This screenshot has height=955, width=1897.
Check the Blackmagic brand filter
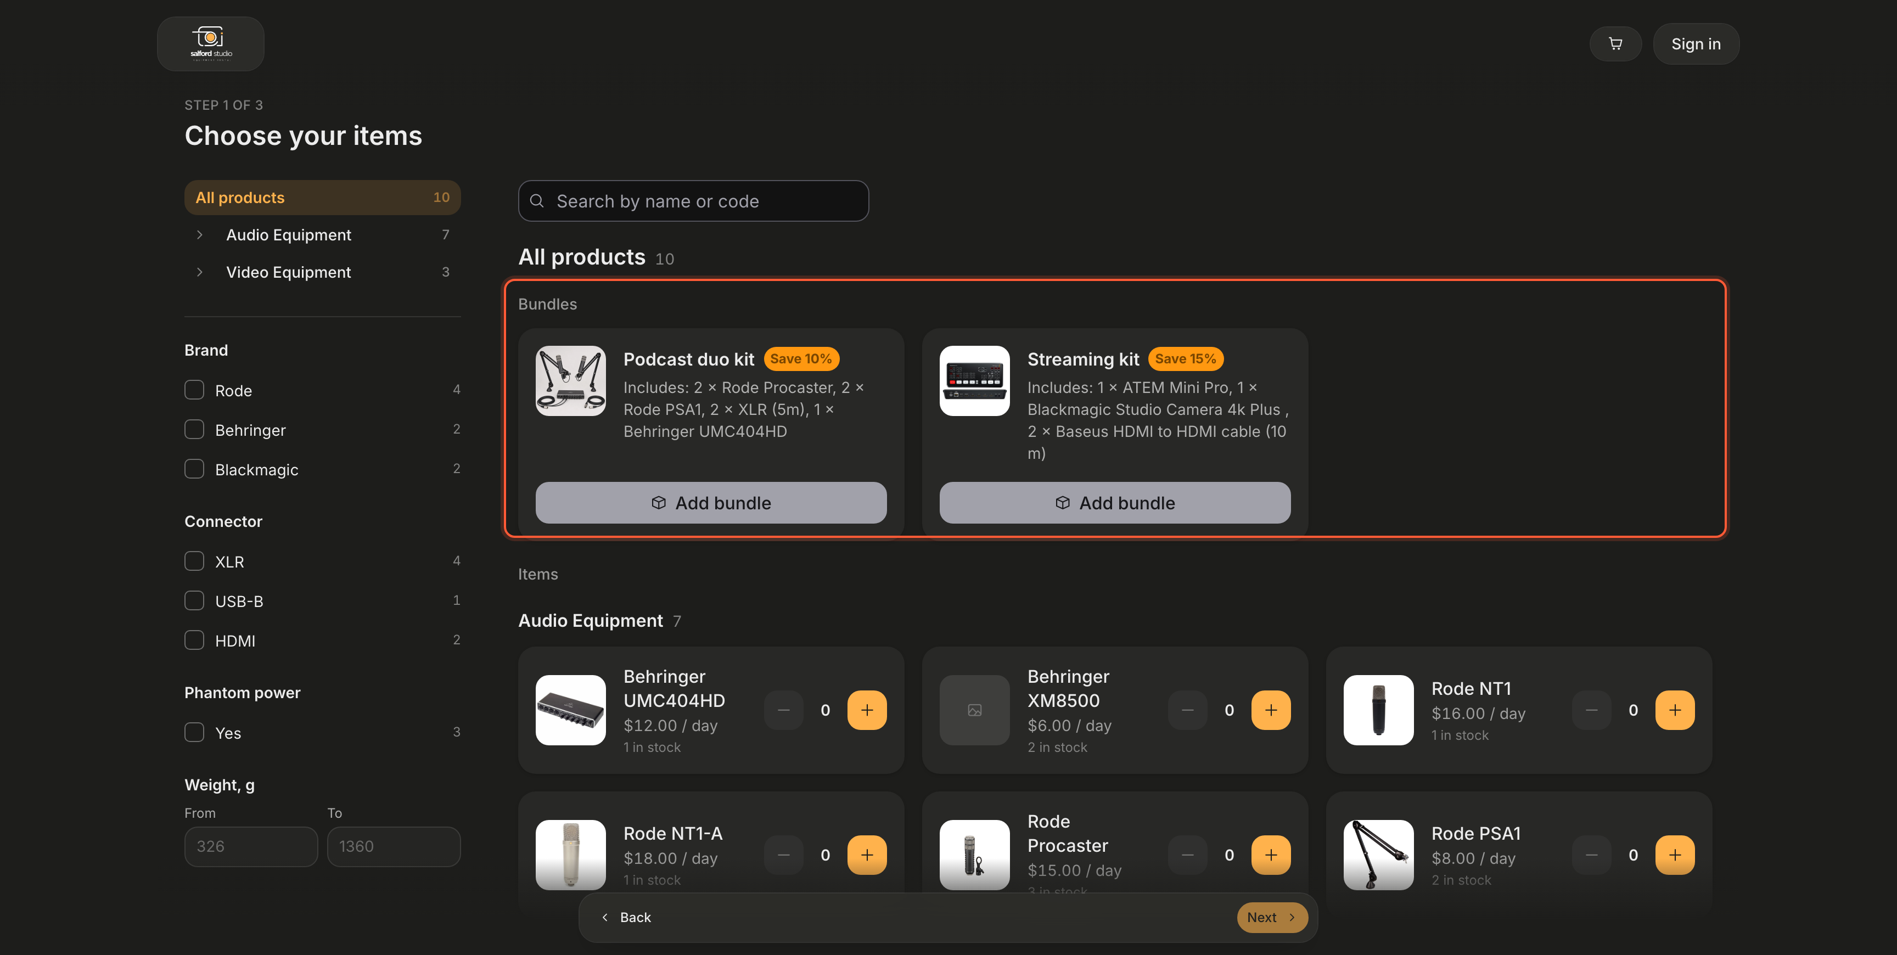pyautogui.click(x=194, y=469)
